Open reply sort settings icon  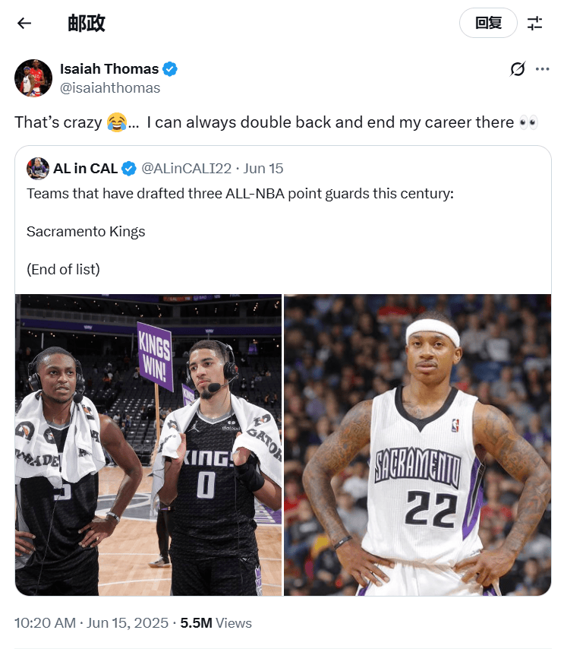pos(534,23)
